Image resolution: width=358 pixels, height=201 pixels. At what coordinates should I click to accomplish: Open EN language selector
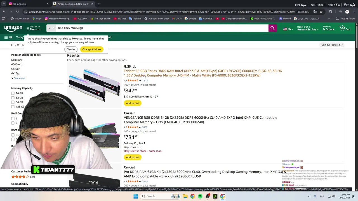(288, 29)
